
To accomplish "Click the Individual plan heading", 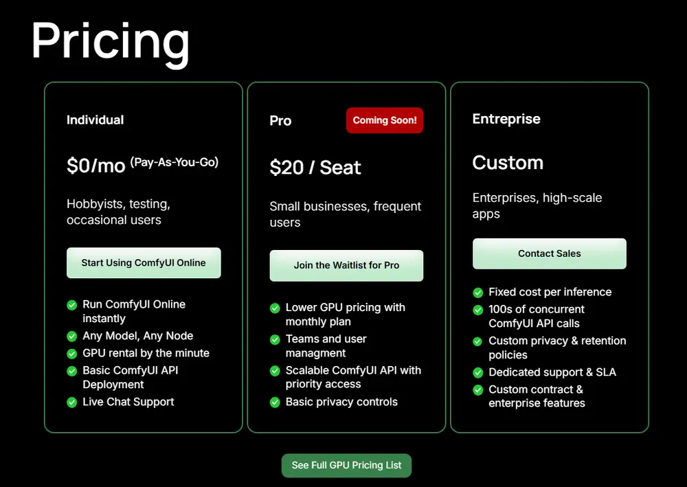I will [95, 120].
